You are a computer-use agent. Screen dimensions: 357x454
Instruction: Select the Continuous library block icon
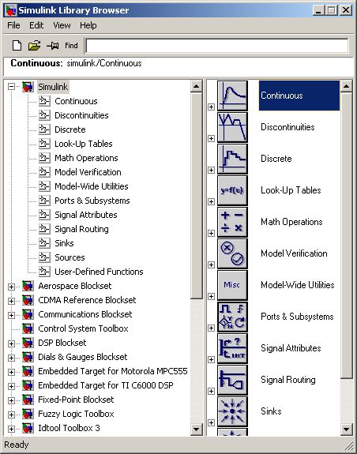tap(232, 96)
